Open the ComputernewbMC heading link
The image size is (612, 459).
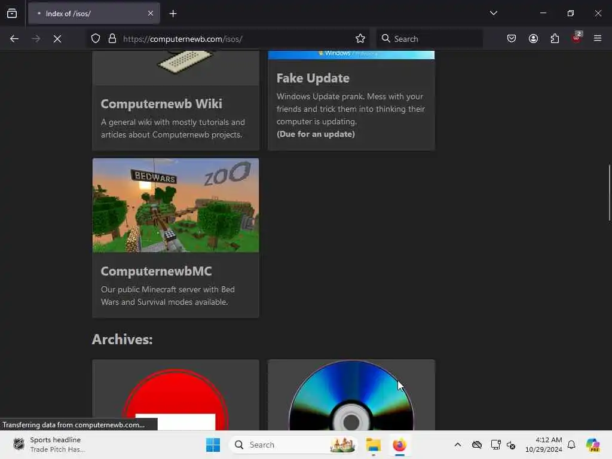[156, 271]
